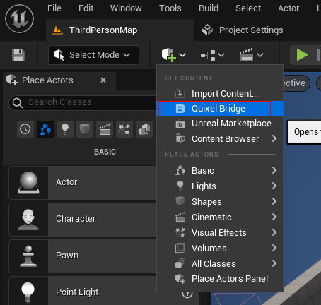Select the Pawn row label
This screenshot has height=305, width=321.
click(67, 256)
